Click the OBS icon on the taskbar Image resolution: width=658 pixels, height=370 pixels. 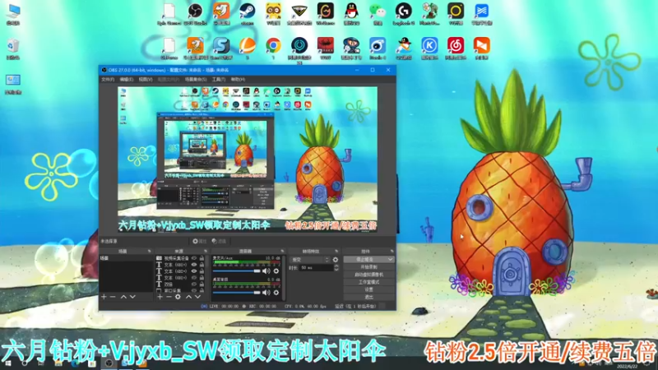pos(109,363)
